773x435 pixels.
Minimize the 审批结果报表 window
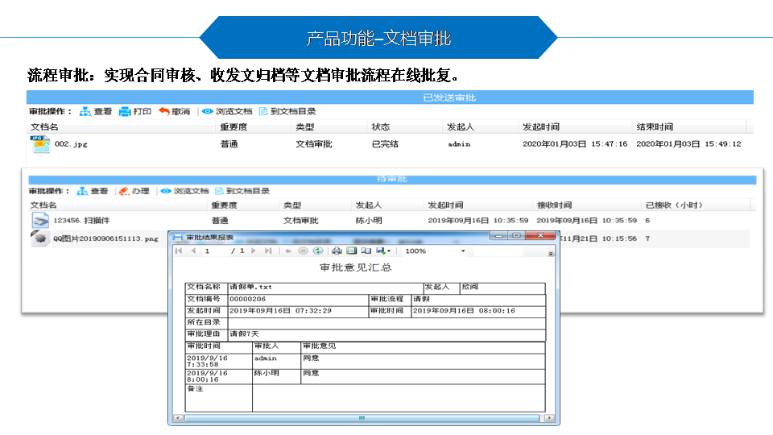499,236
